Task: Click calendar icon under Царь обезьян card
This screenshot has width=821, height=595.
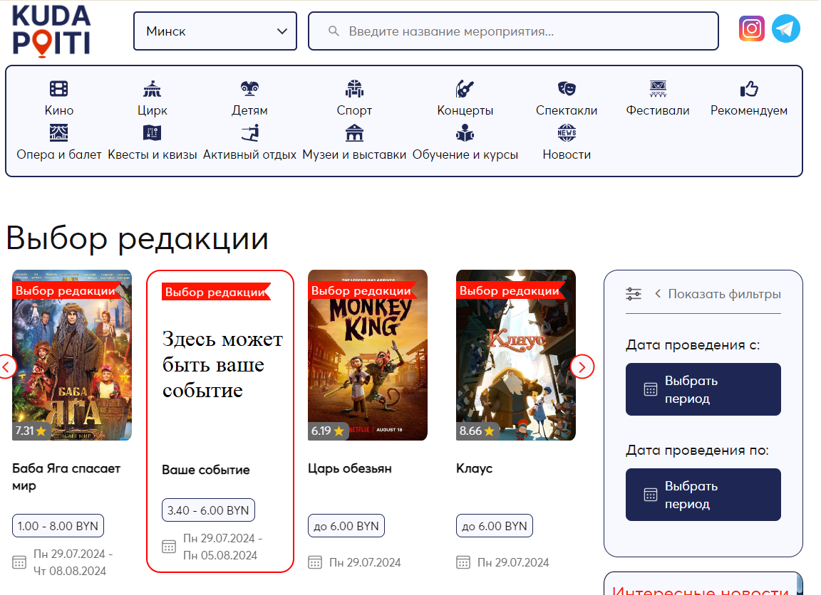Action: pyautogui.click(x=315, y=562)
